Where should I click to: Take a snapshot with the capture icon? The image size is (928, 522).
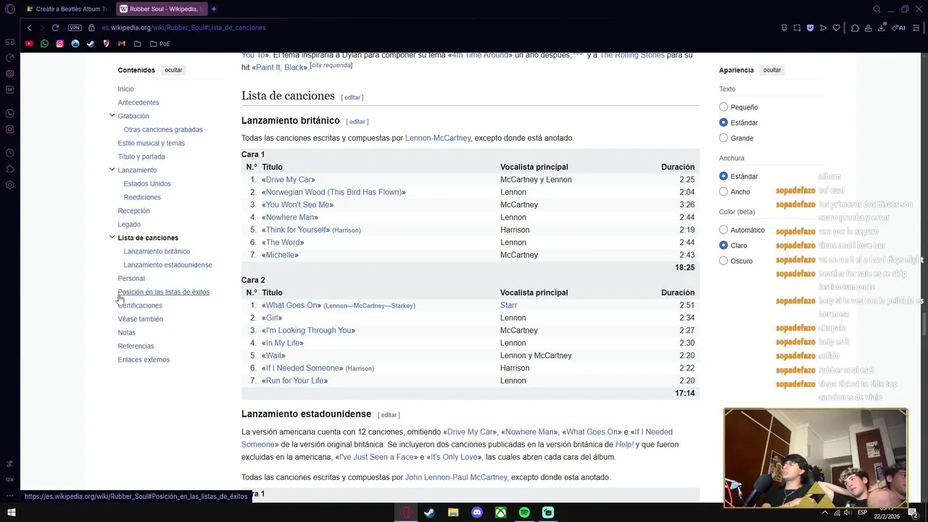click(797, 28)
